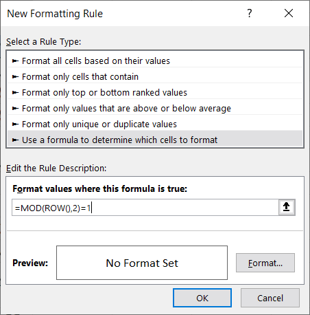310x315 pixels.
Task: Confirm the rule with OK button
Action: click(202, 298)
